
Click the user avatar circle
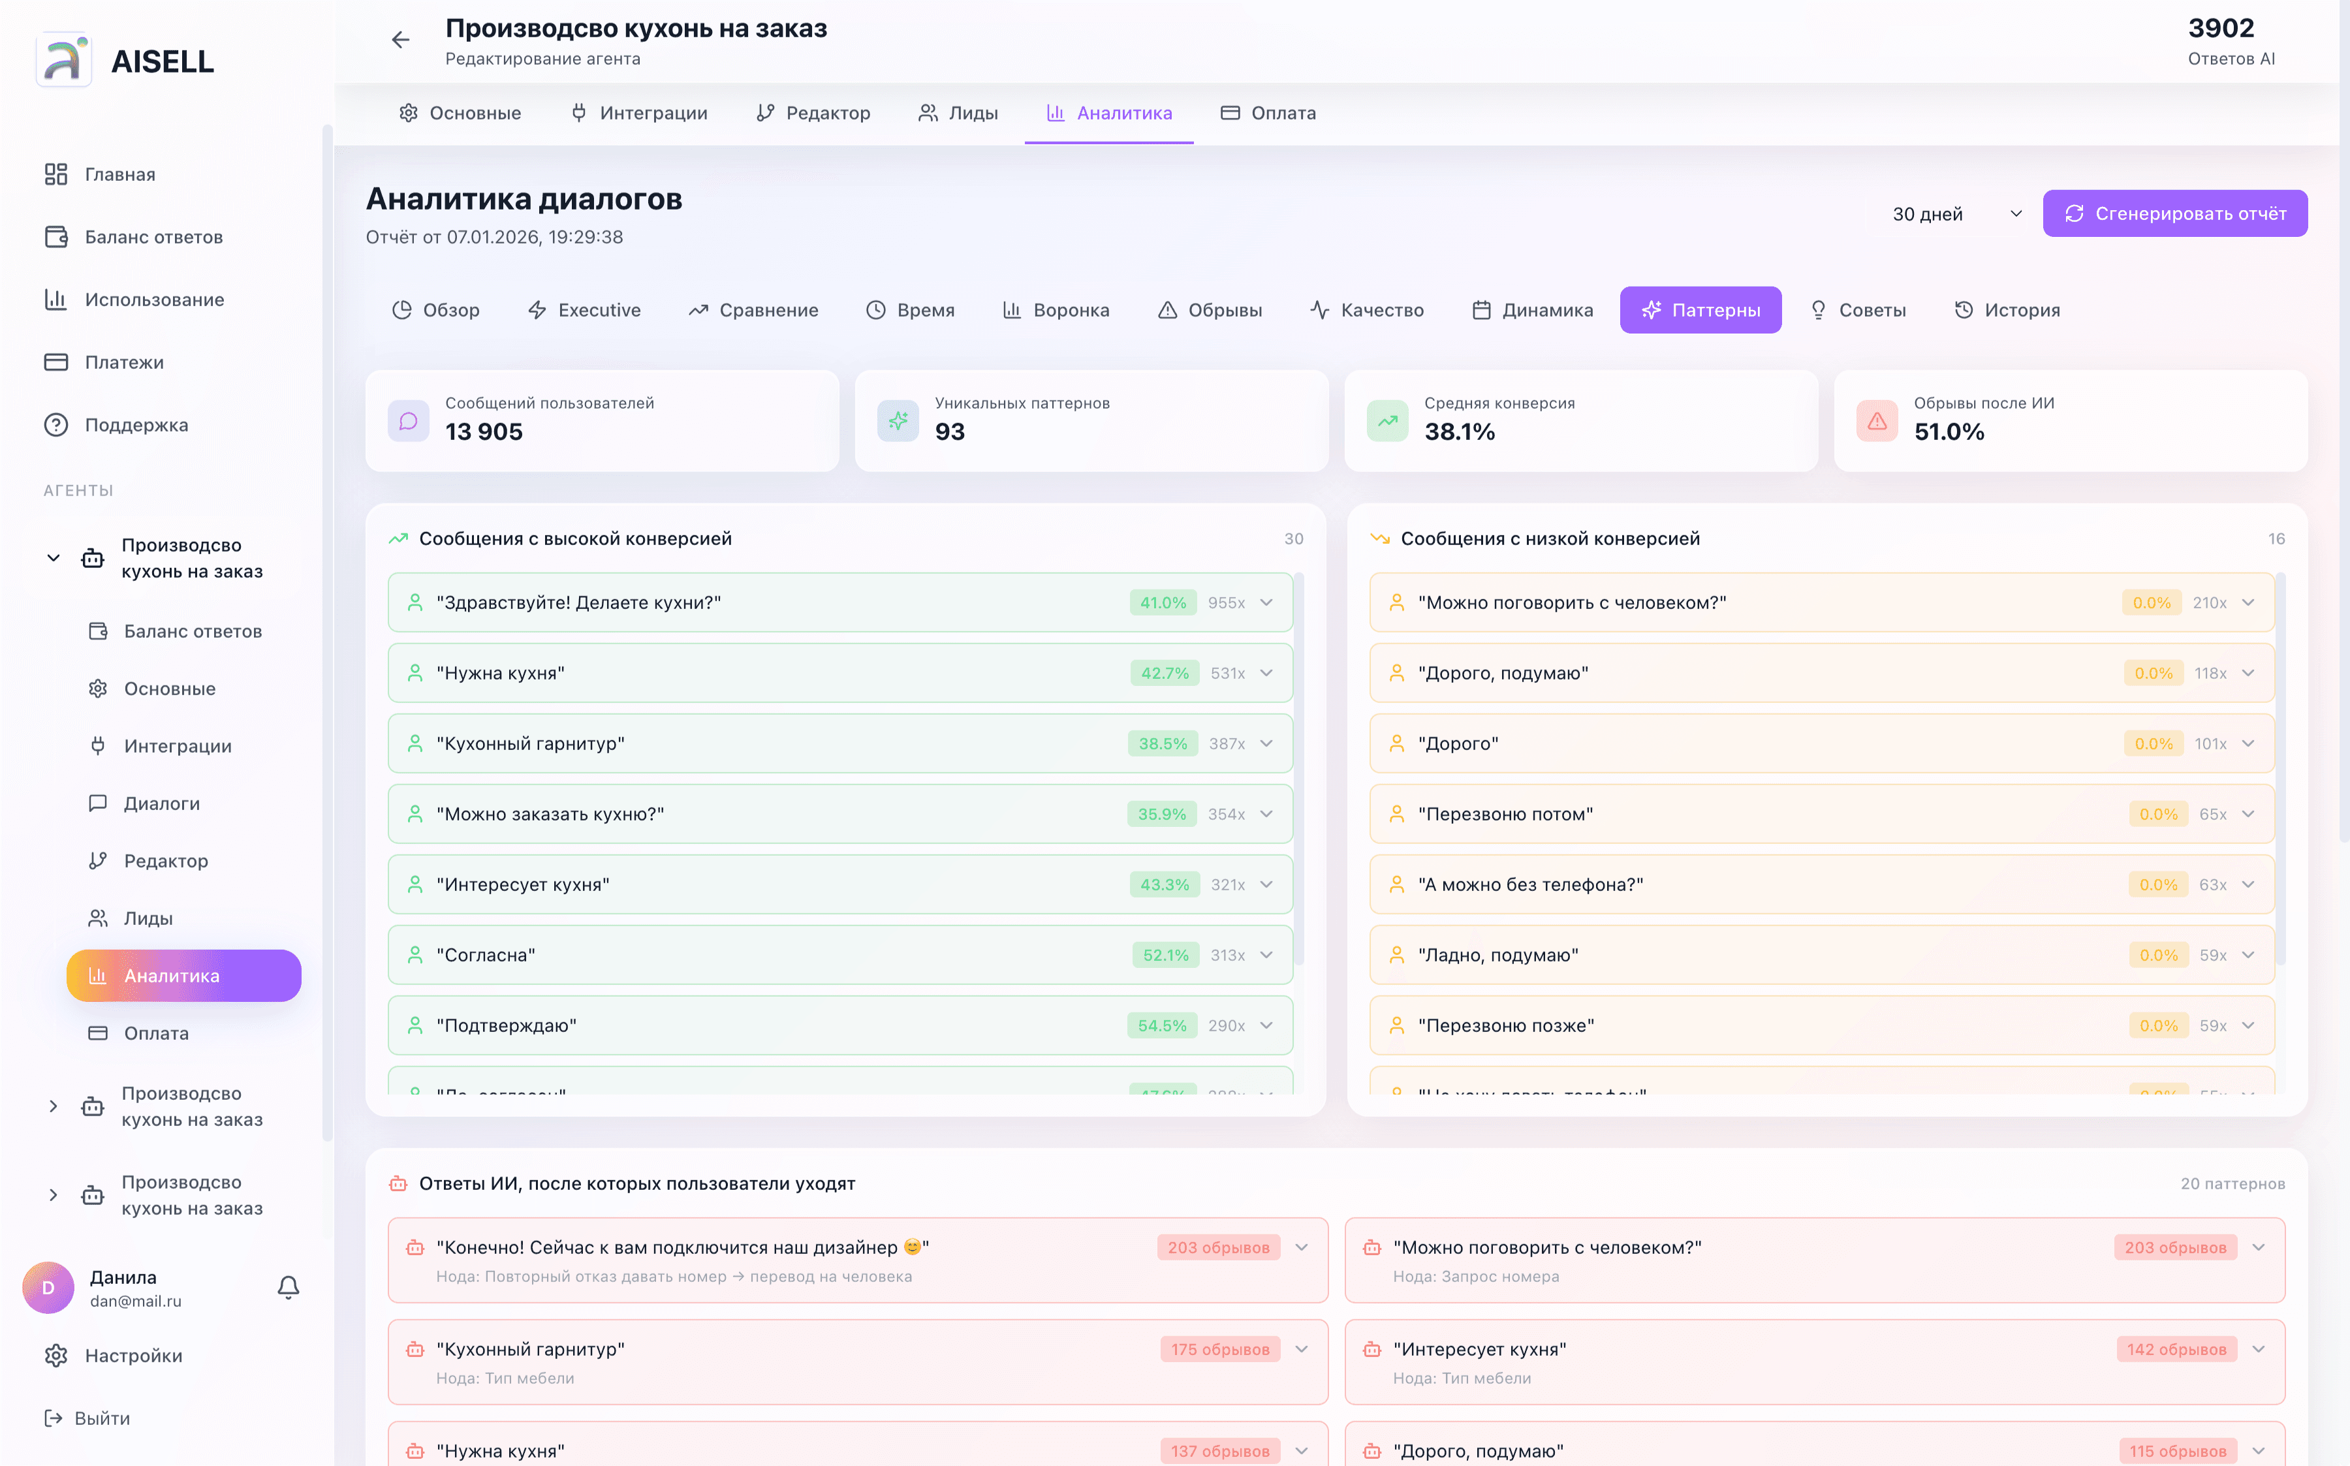pyautogui.click(x=48, y=1288)
